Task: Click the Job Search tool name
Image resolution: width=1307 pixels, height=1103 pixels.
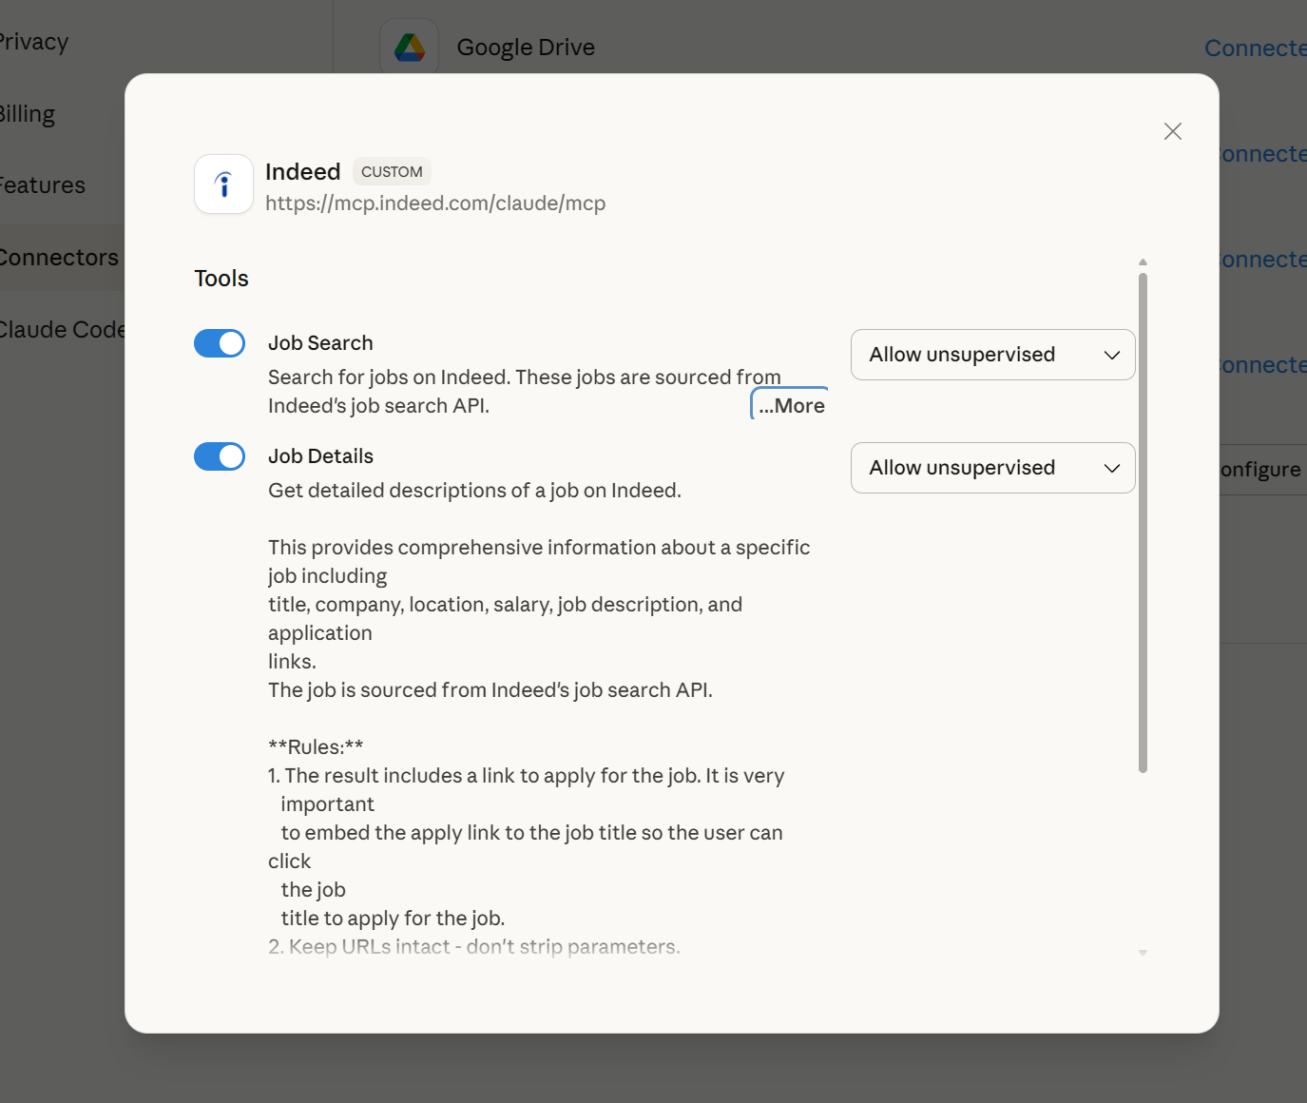Action: pos(320,343)
